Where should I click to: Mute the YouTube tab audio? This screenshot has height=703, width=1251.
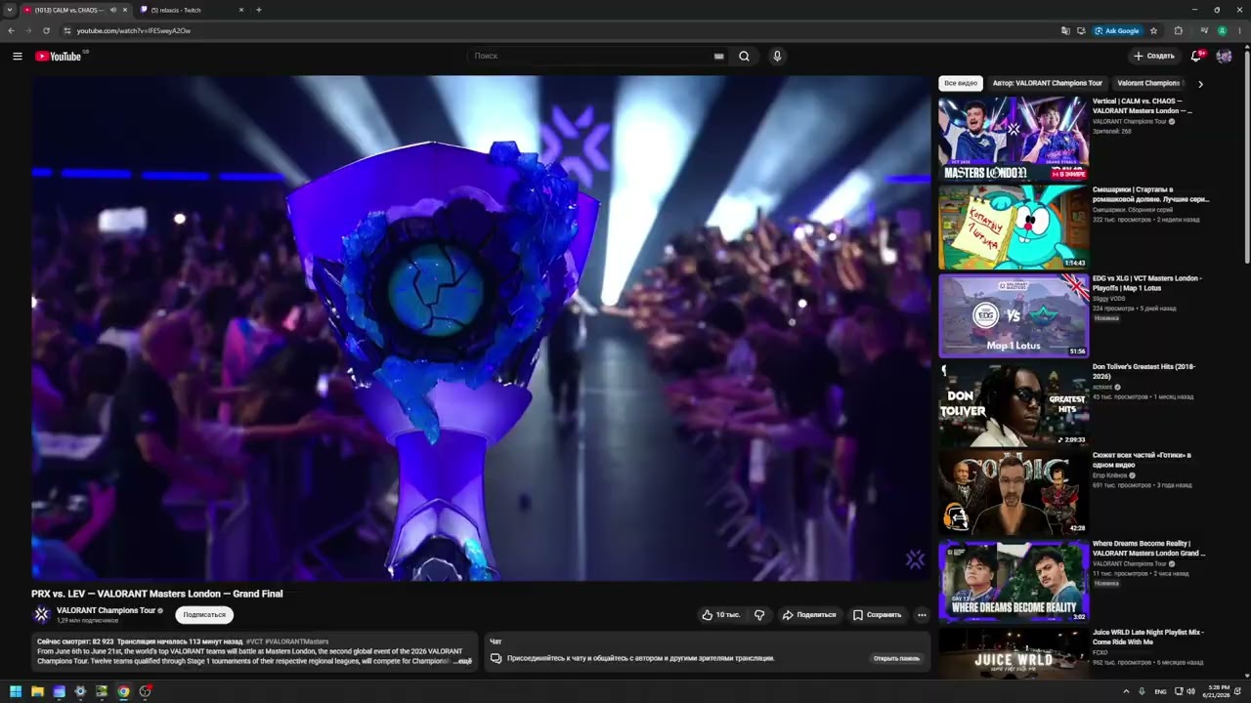(113, 10)
